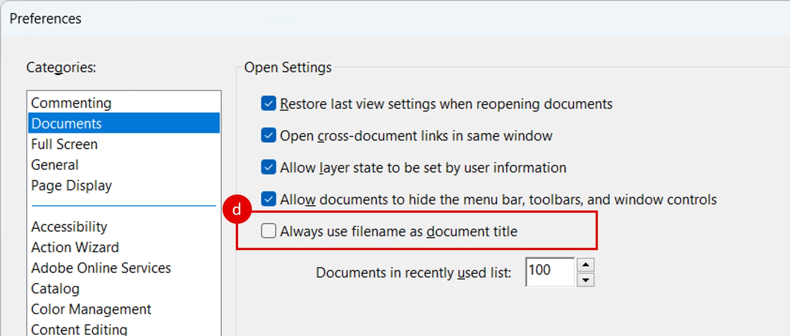
Task: Open the Color Management category
Action: point(124,309)
